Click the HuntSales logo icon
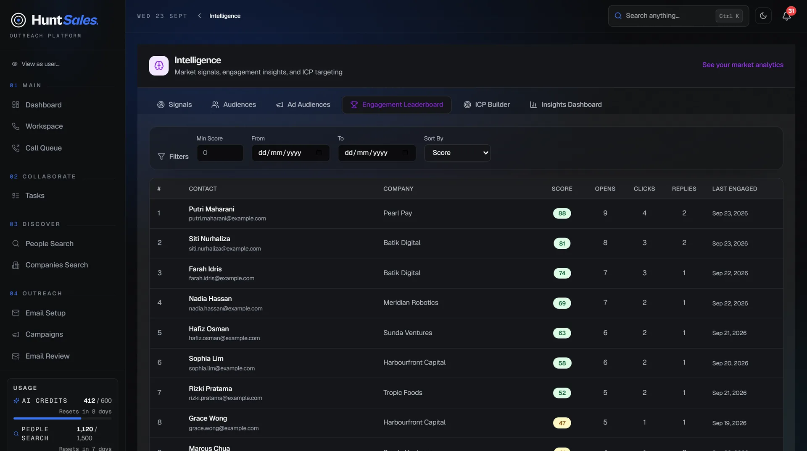Image resolution: width=807 pixels, height=451 pixels. (x=18, y=20)
